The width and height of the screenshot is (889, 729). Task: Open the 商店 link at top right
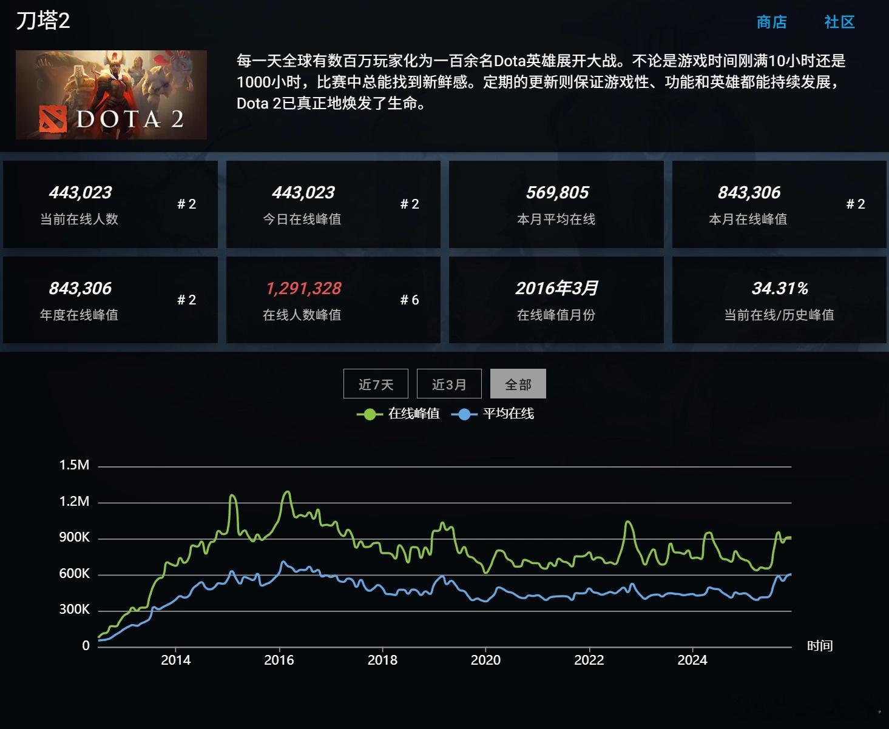tap(771, 22)
